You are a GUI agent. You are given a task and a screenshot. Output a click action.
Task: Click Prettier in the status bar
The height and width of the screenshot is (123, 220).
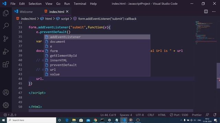pos(197,115)
